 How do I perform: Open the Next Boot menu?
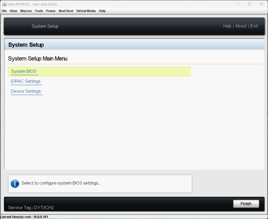(66, 11)
